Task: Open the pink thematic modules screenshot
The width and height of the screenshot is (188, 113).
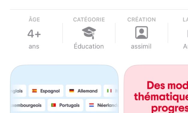Action: tap(156, 89)
